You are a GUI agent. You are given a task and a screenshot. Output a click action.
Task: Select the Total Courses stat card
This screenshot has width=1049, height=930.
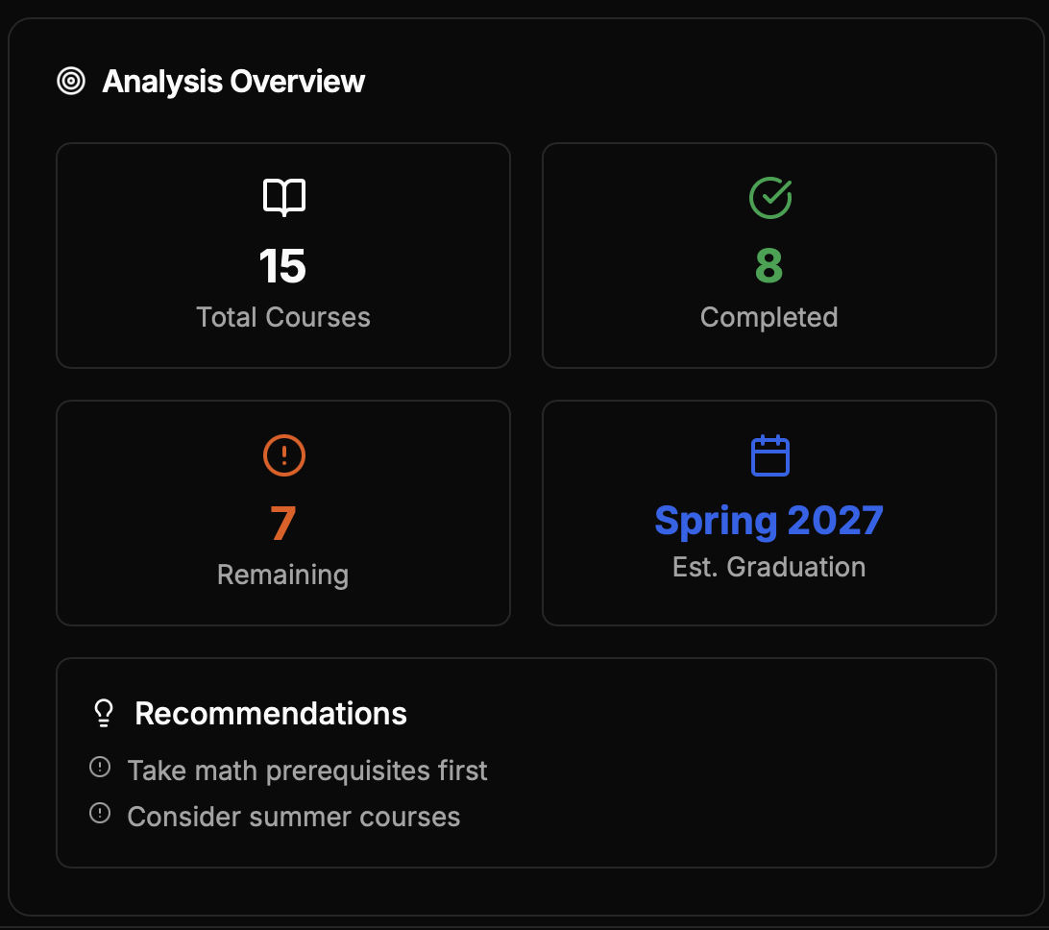click(283, 255)
